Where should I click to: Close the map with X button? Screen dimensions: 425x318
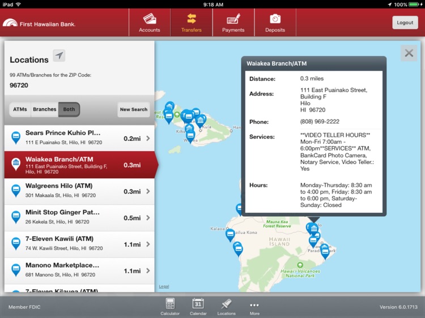tap(409, 53)
